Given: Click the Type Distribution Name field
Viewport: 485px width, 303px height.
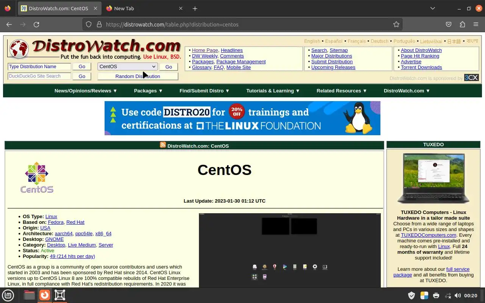Looking at the screenshot, I should click(x=39, y=66).
